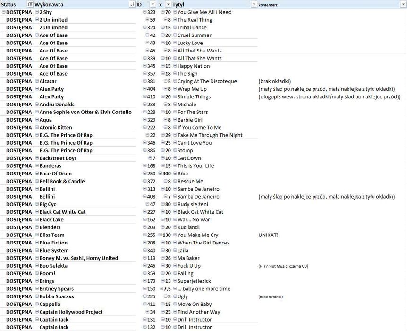
Task: Collapse the Bell Book & Candle group
Action: (37, 181)
